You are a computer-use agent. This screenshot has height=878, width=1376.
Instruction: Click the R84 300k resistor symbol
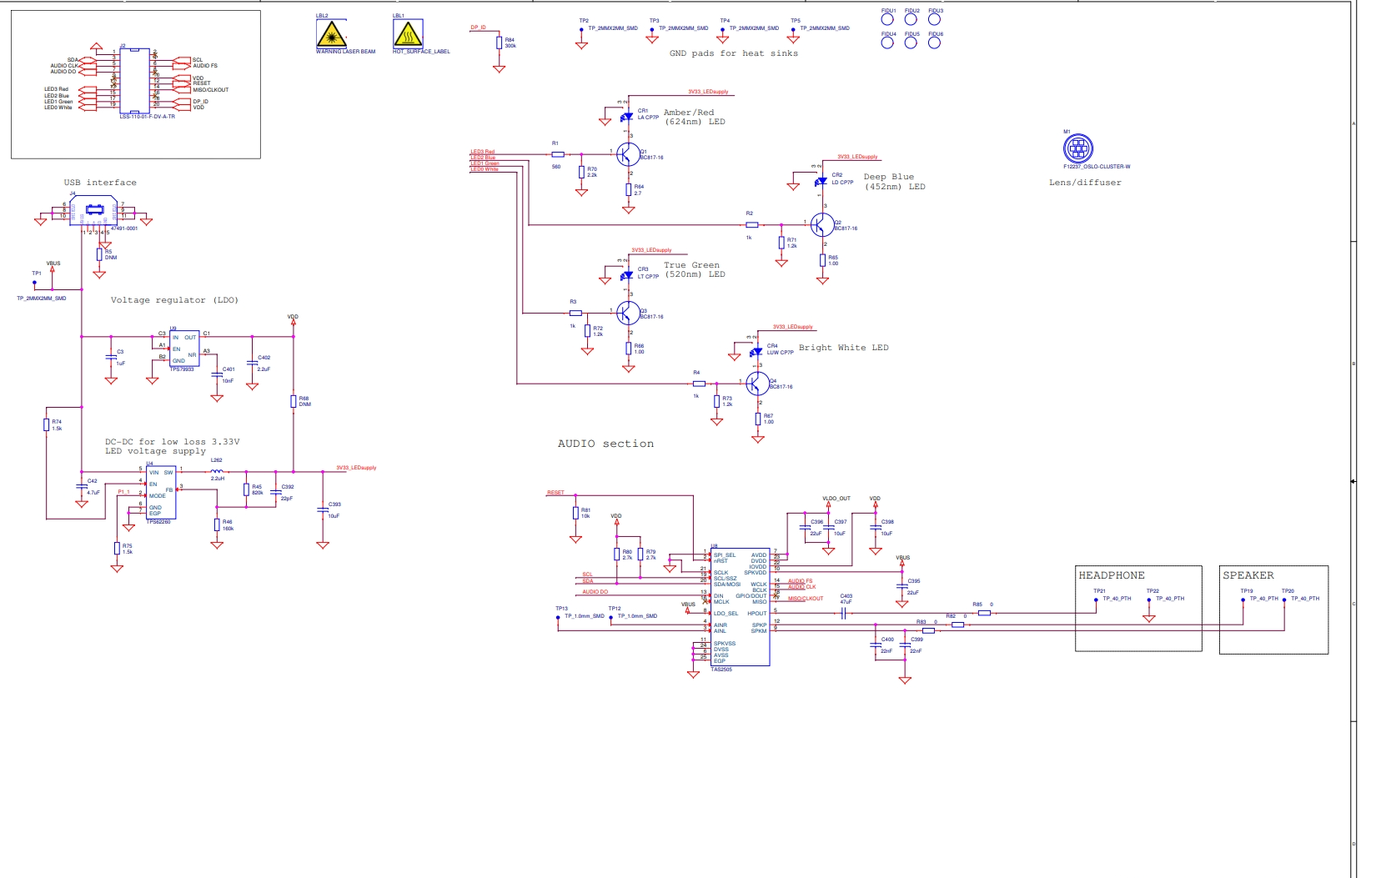(x=499, y=43)
